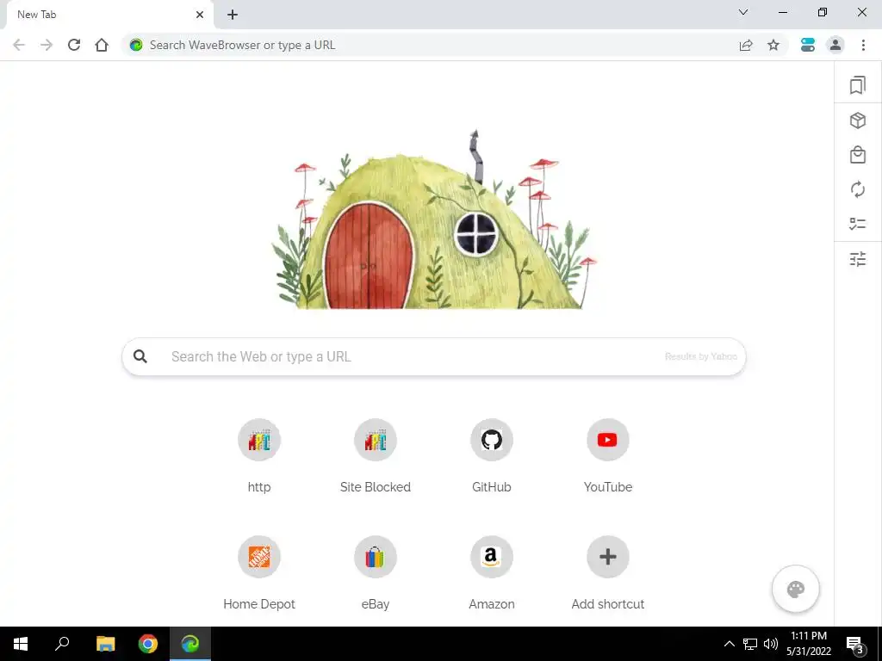This screenshot has width=882, height=661.
Task: Show hidden system tray icons
Action: point(729,644)
